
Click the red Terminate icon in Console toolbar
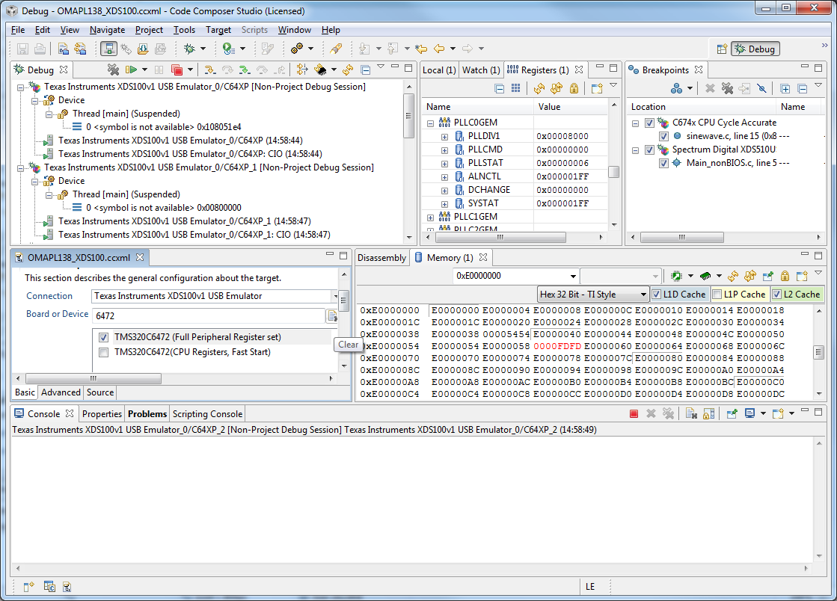[634, 414]
